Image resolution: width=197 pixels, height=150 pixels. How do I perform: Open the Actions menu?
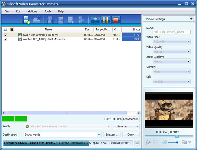33,11
